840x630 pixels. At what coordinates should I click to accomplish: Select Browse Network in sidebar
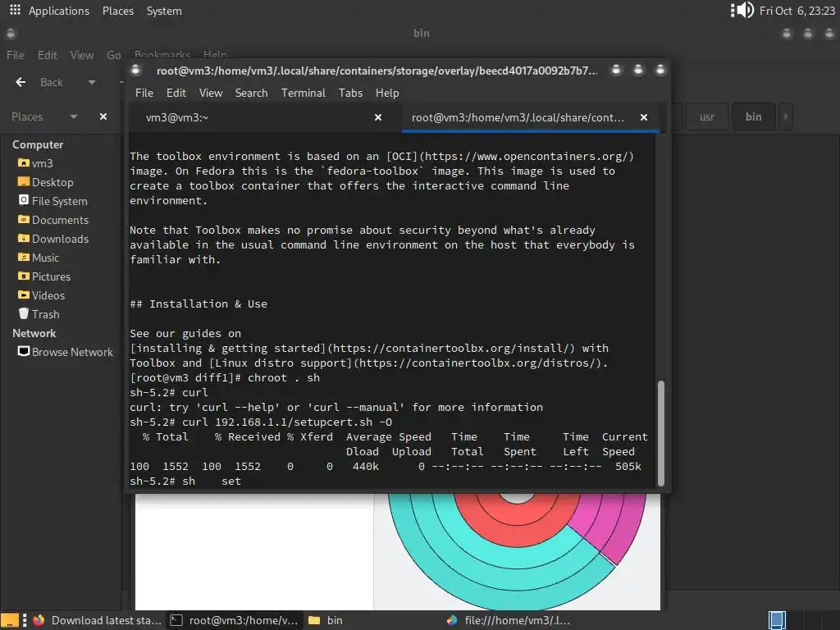pyautogui.click(x=66, y=352)
